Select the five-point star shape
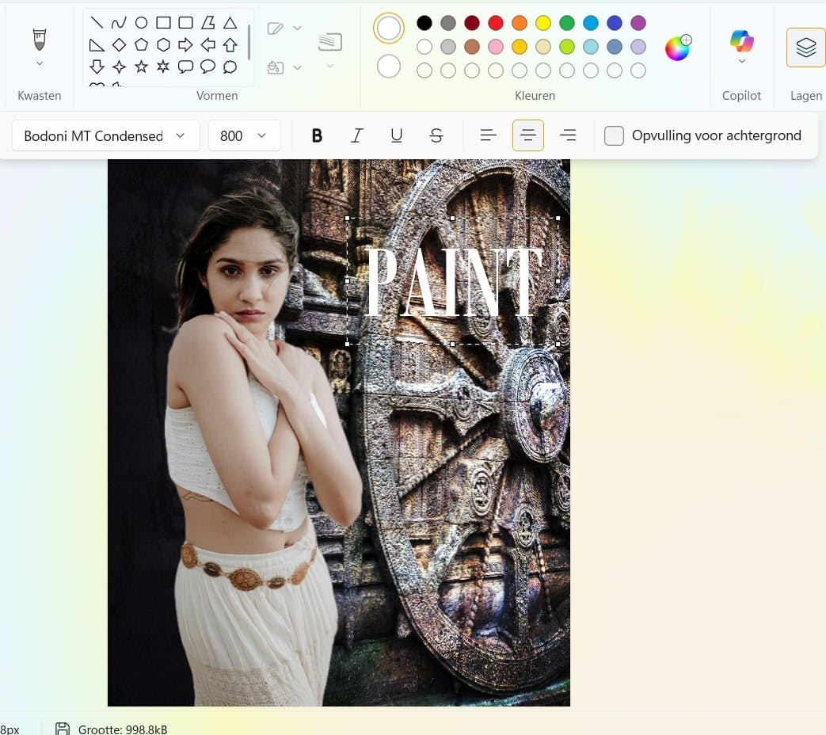826x735 pixels. coord(141,67)
